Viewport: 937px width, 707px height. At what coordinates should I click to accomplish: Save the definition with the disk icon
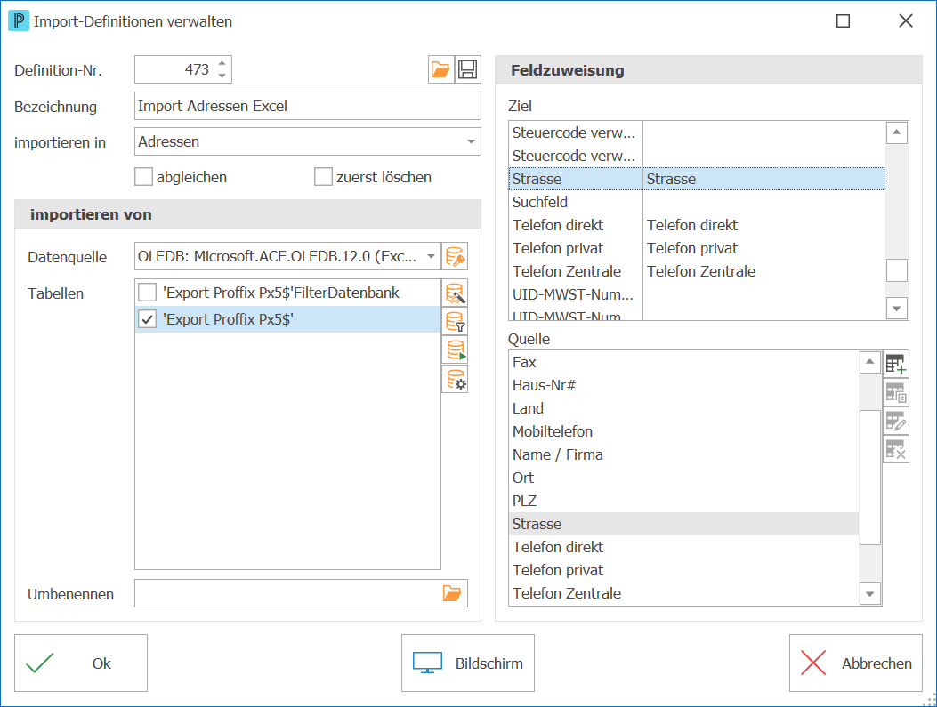468,70
